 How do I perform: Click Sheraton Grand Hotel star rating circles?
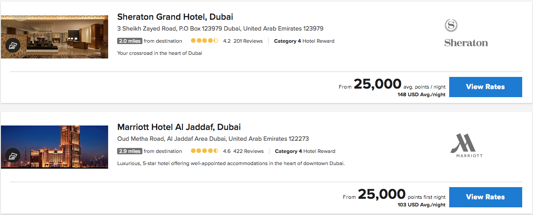click(x=204, y=41)
